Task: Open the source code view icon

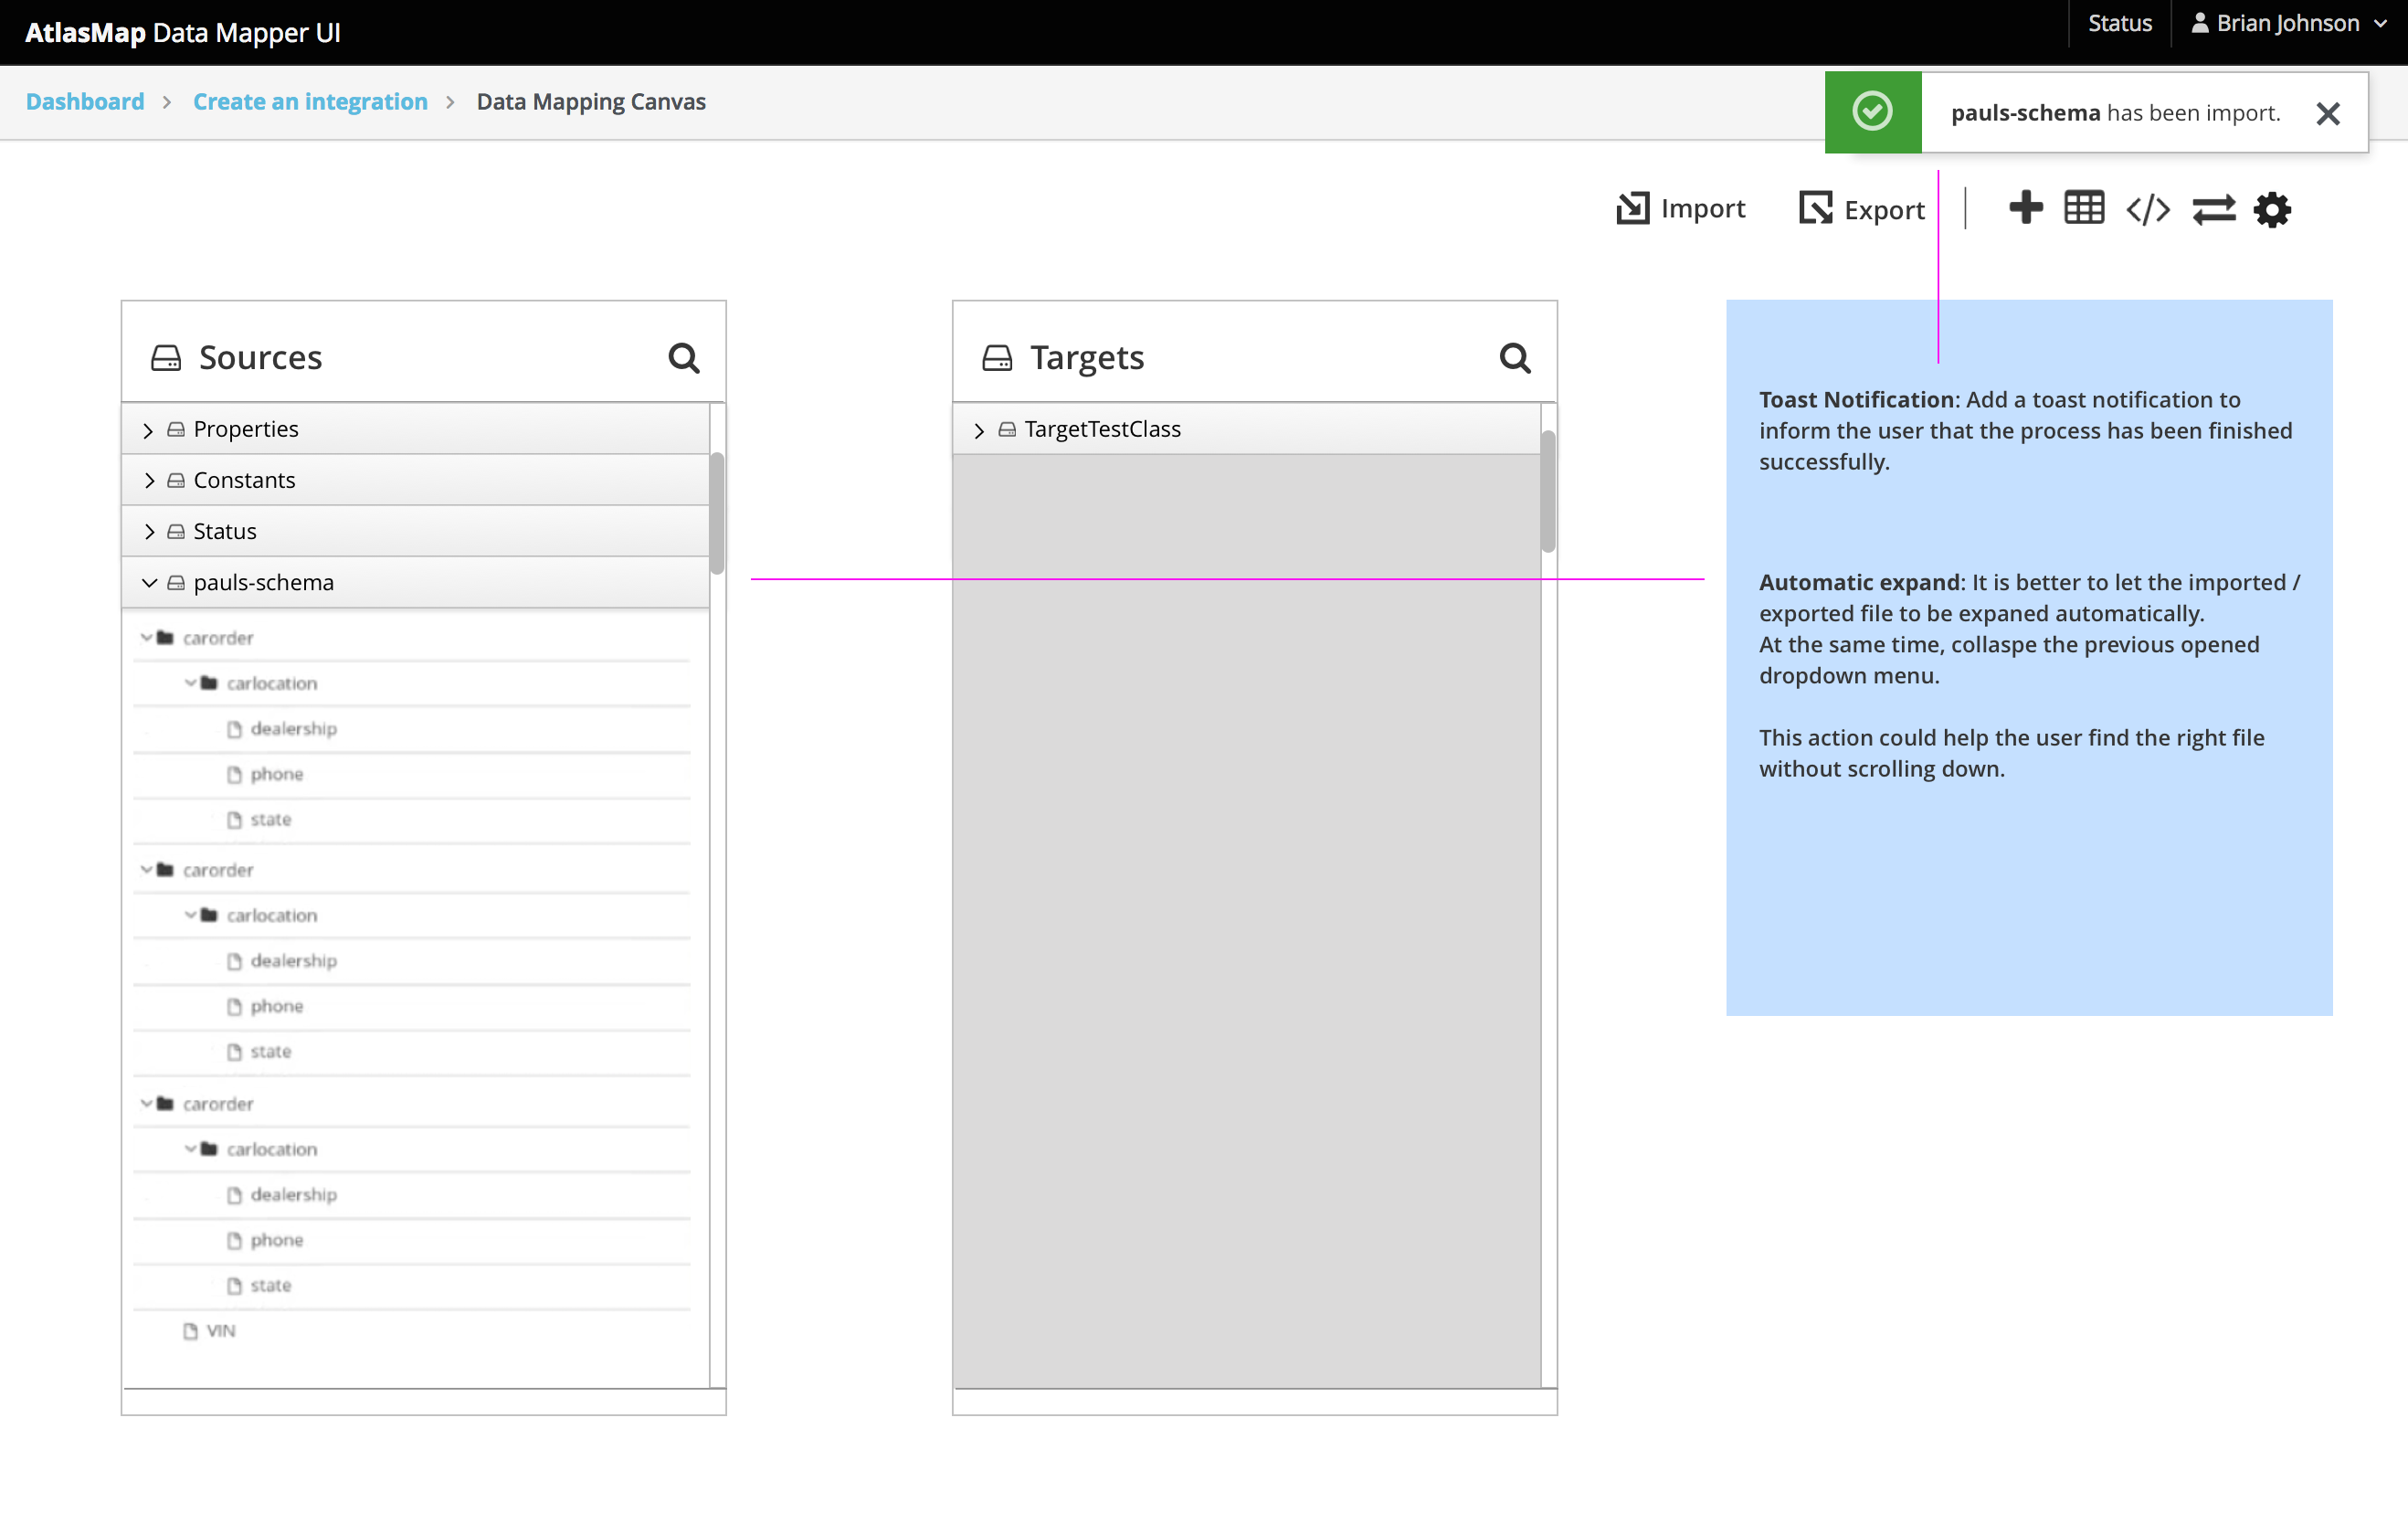Action: pos(2147,209)
